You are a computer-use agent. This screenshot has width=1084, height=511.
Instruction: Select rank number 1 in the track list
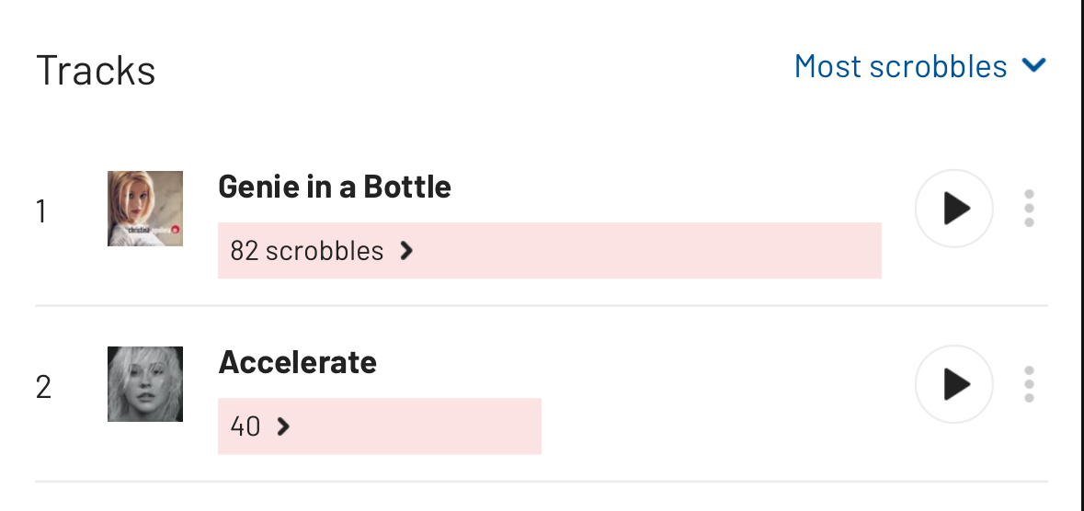[x=41, y=211]
